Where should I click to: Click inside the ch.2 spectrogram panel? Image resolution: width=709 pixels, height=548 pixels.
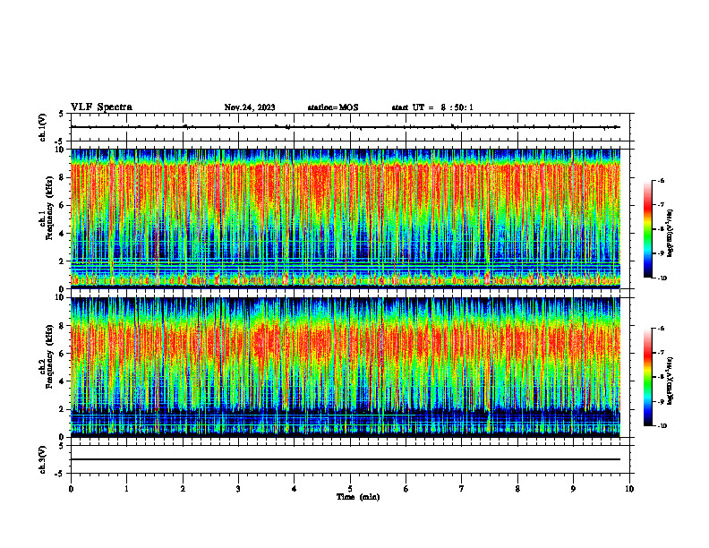coord(346,367)
